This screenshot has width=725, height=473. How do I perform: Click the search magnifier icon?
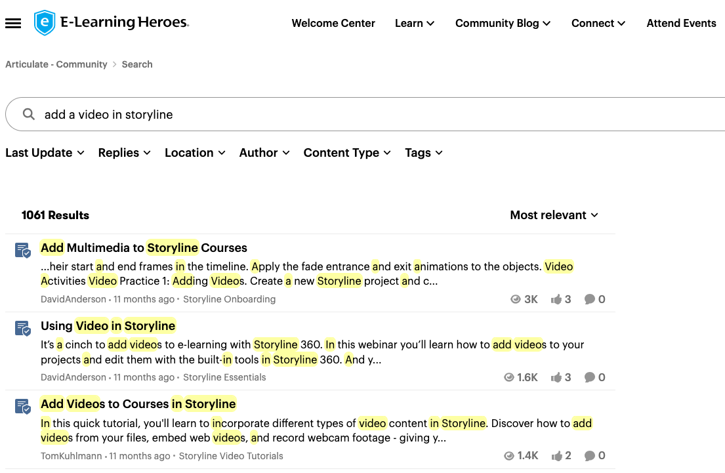point(29,114)
